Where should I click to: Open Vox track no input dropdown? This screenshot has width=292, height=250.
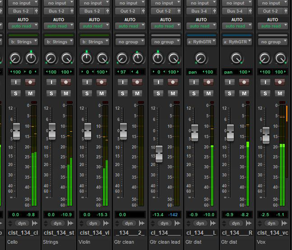pyautogui.click(x=273, y=3)
